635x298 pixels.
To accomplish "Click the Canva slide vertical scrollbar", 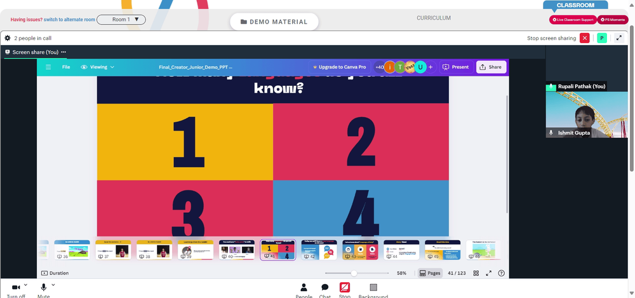I will tap(507, 154).
